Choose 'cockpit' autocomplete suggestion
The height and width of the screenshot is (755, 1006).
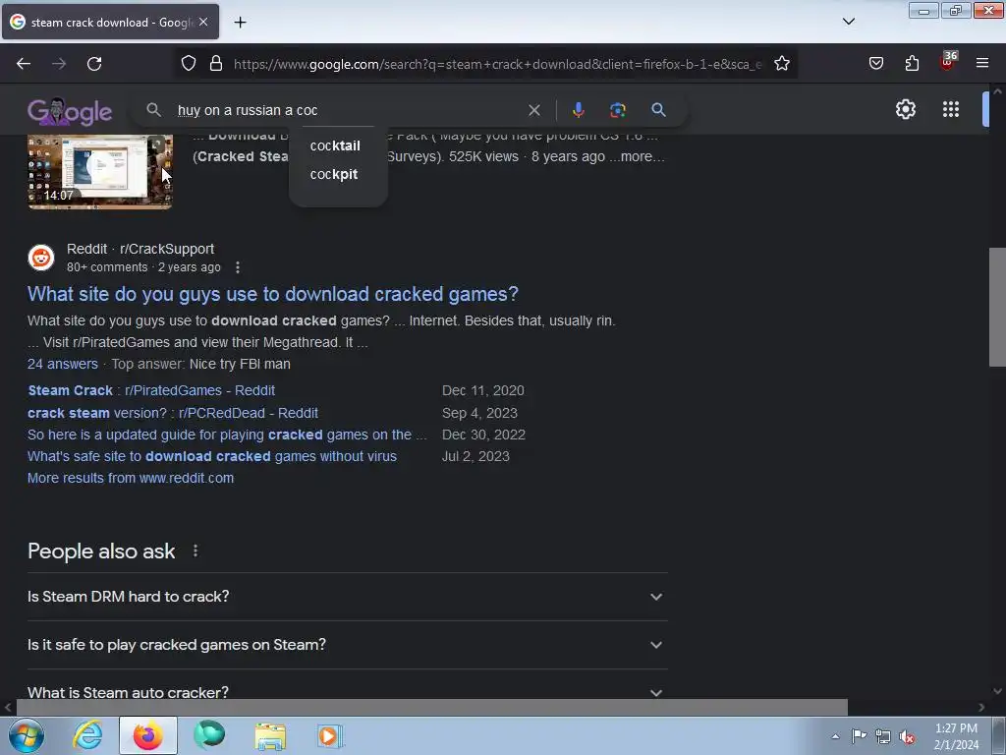[x=334, y=175]
